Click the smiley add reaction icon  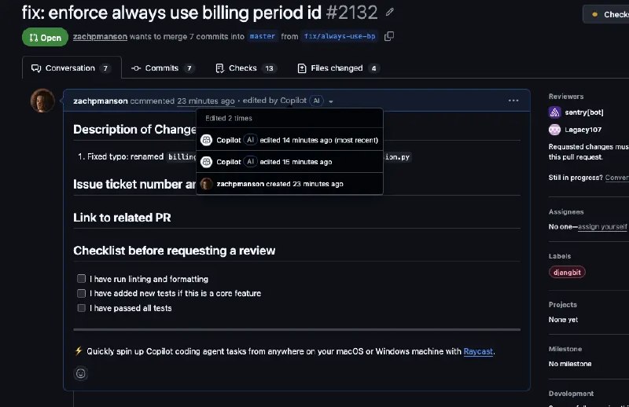point(80,373)
